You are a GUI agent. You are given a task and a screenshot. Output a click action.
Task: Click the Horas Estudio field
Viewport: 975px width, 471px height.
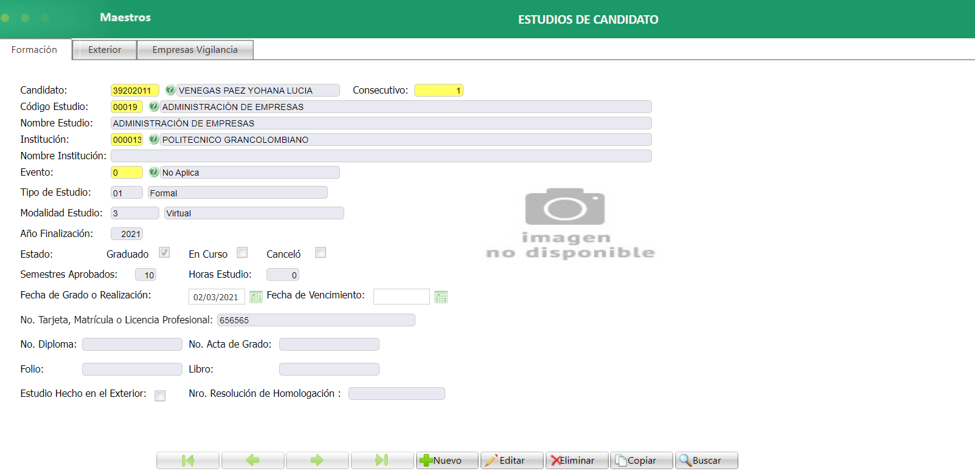283,275
